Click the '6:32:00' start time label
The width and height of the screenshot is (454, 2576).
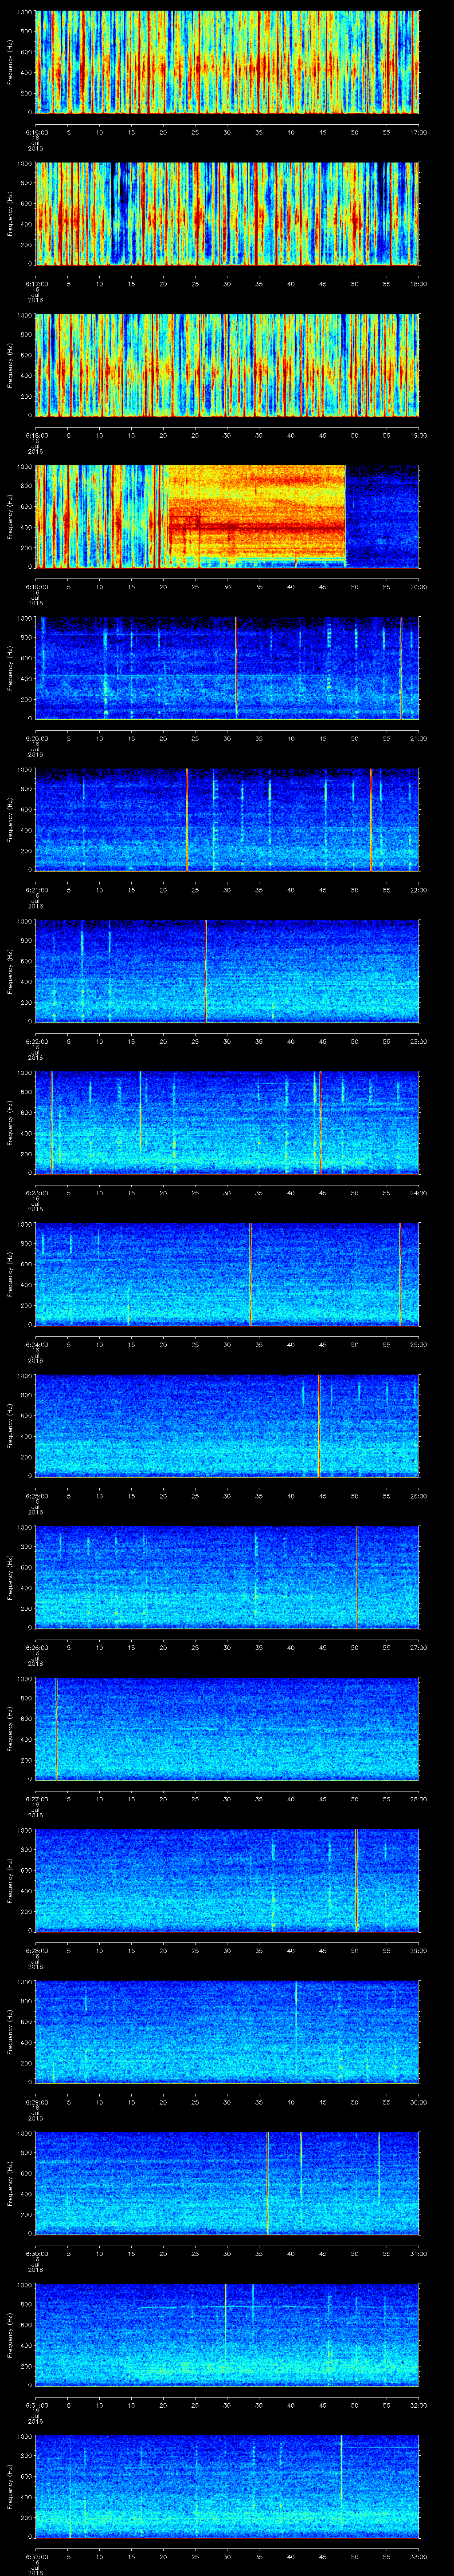[36, 2556]
